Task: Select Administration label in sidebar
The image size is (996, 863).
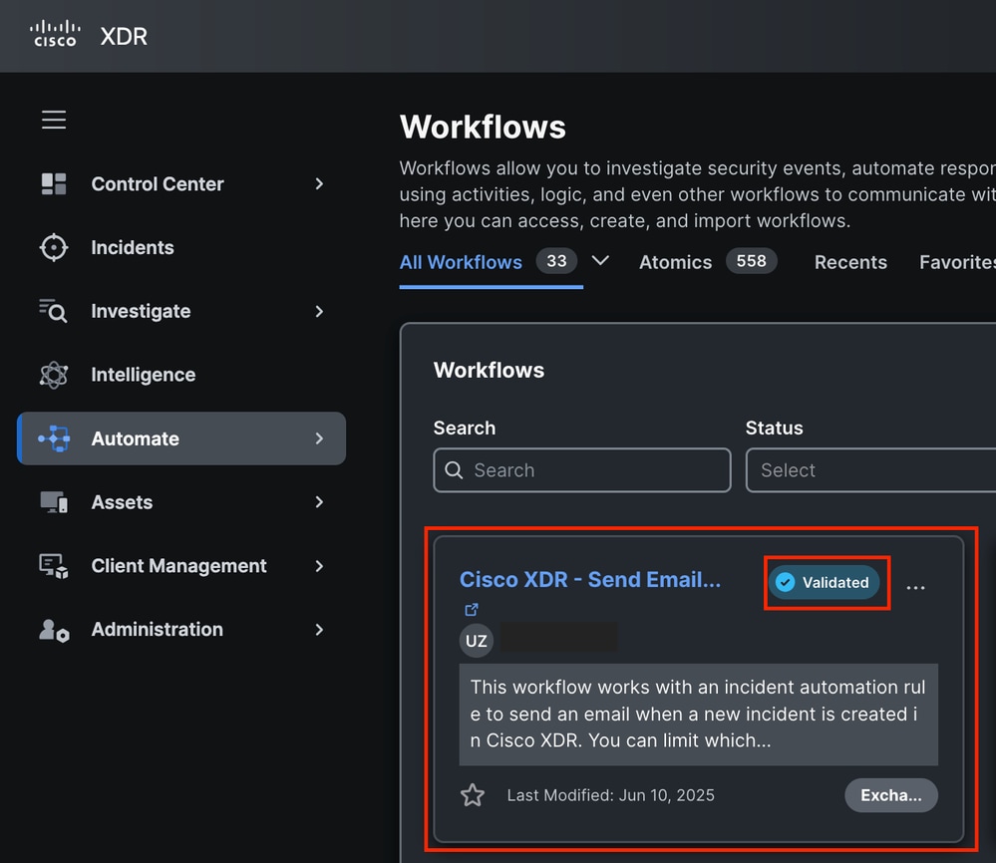Action: [157, 629]
